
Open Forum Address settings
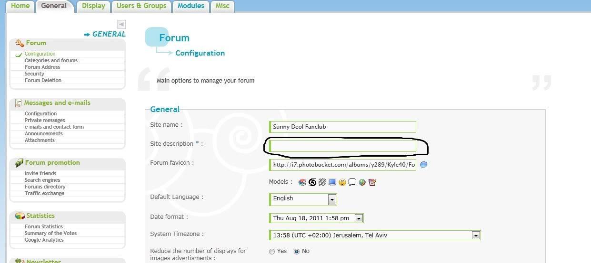42,67
